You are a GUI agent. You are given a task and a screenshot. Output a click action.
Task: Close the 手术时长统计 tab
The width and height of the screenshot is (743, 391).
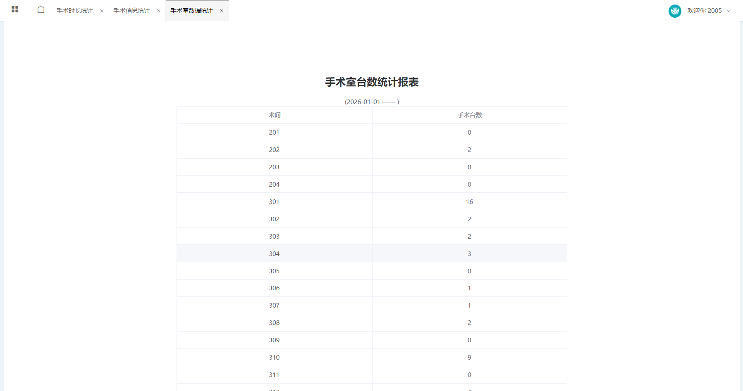click(102, 11)
